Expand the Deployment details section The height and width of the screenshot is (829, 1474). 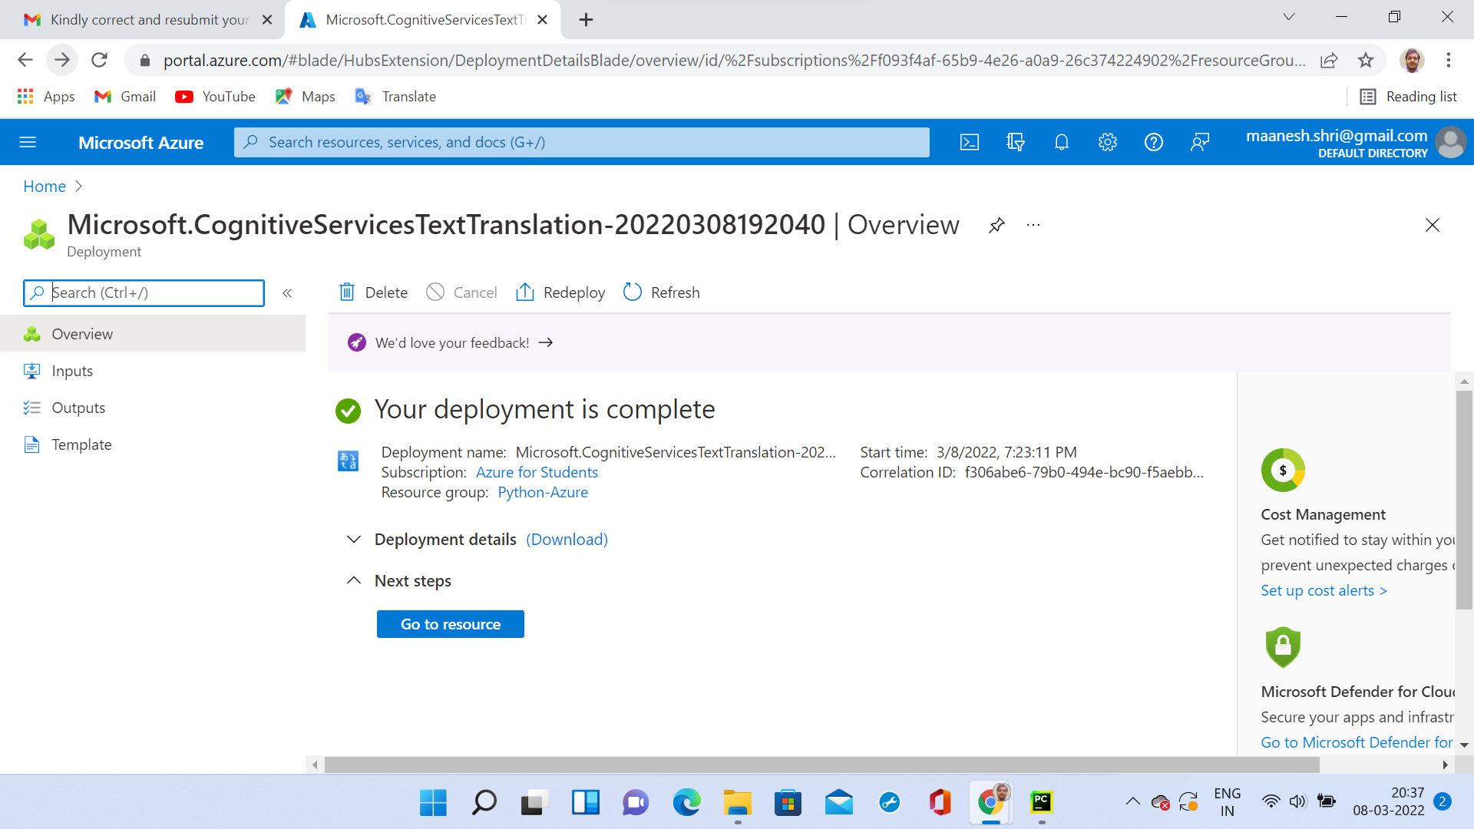[354, 539]
